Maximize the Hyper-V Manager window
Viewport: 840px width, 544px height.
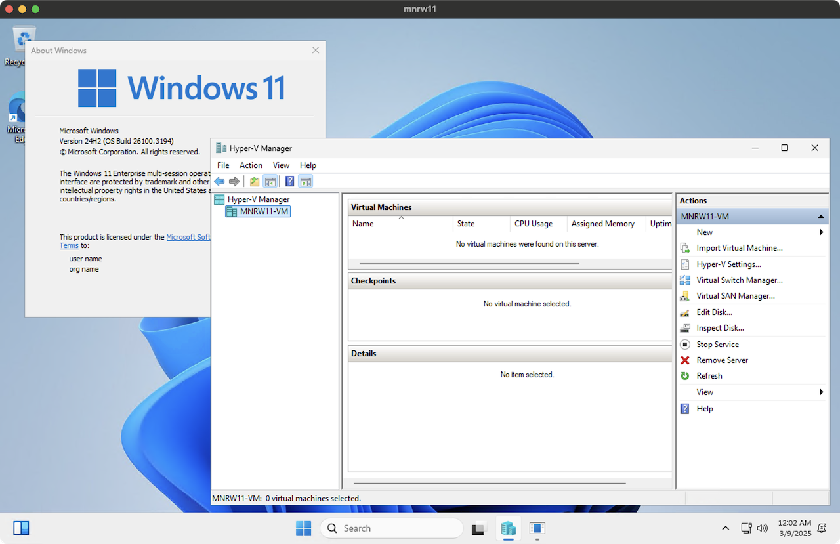pyautogui.click(x=785, y=148)
